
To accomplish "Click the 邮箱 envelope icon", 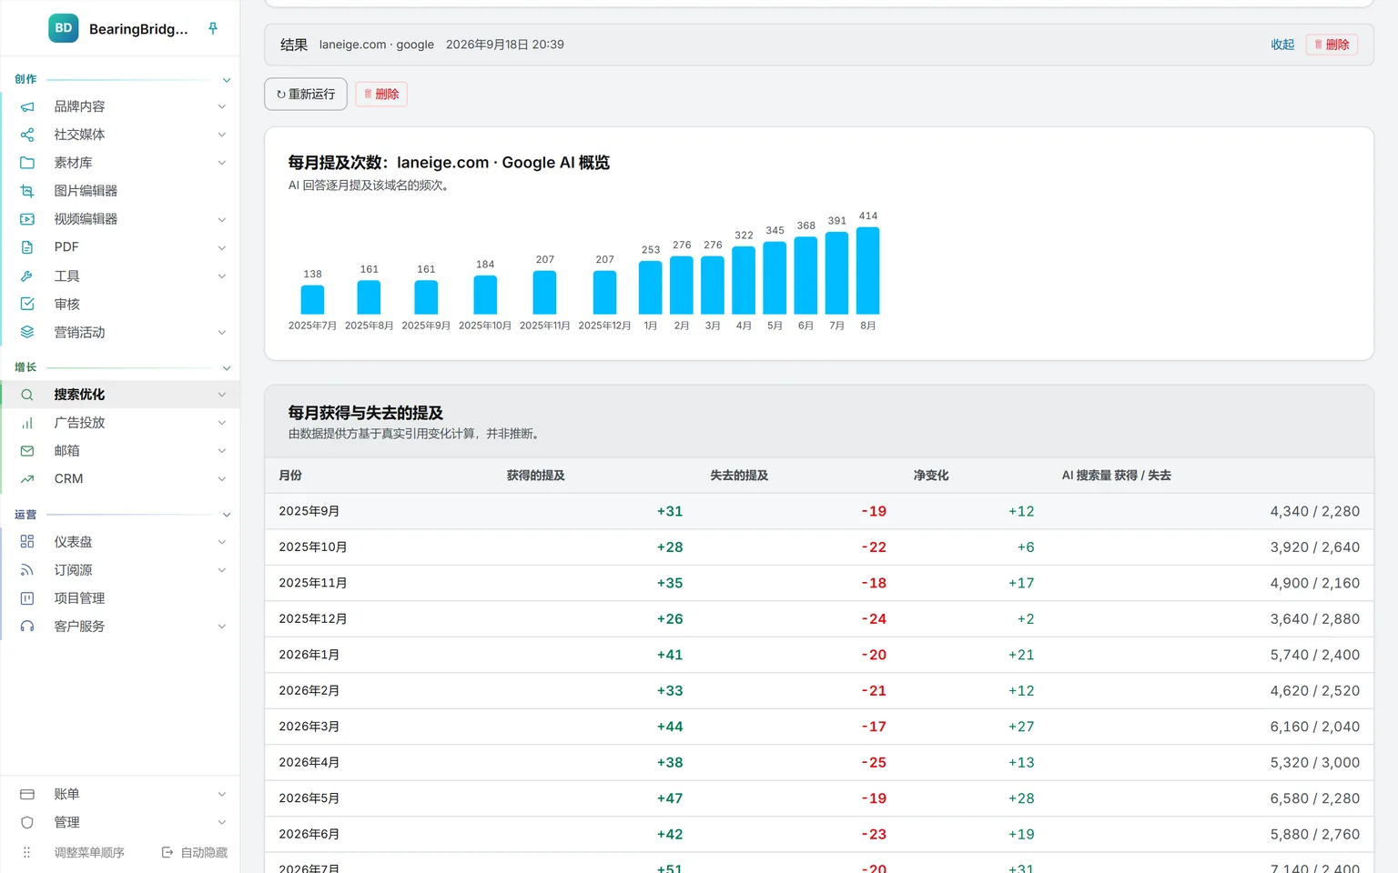I will 27,451.
